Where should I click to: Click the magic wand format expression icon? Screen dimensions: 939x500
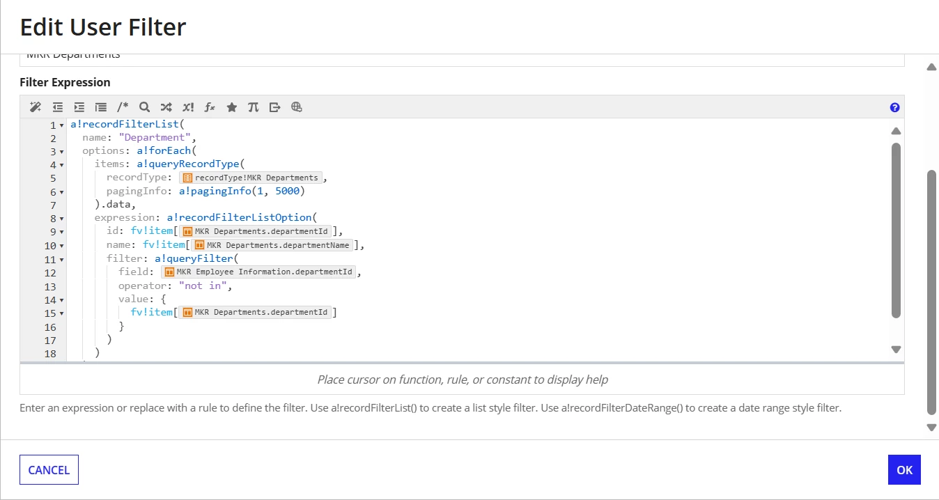click(x=36, y=107)
